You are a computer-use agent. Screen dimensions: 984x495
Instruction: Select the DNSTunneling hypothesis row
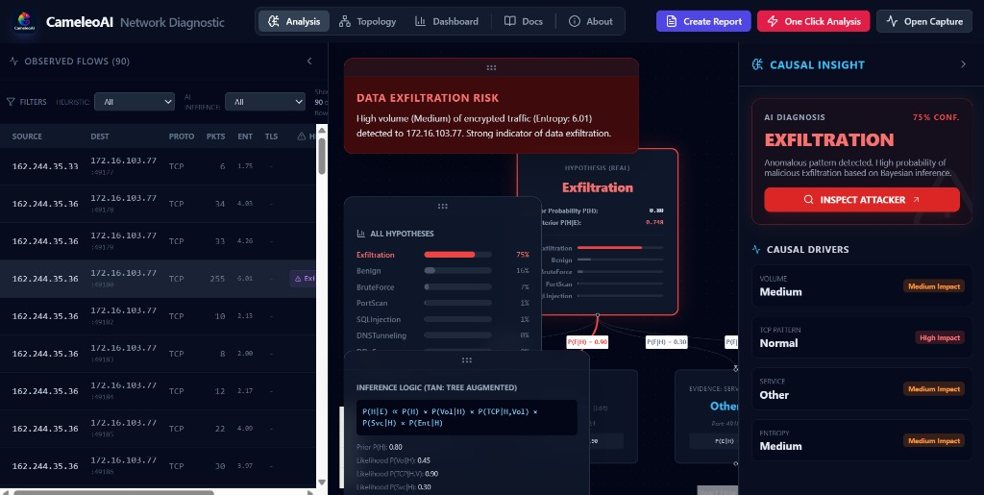442,335
